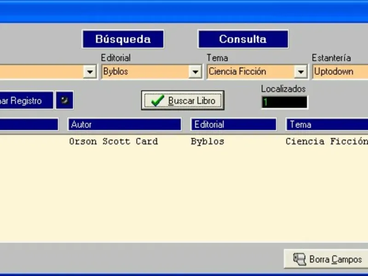Click the Localizados counter showing 1
The image size is (368, 276).
284,102
